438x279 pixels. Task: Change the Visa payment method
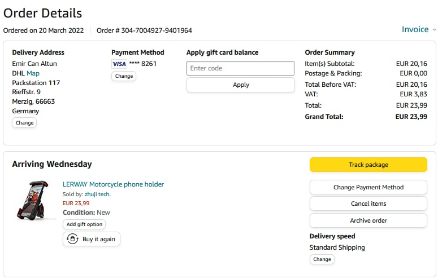pos(124,76)
